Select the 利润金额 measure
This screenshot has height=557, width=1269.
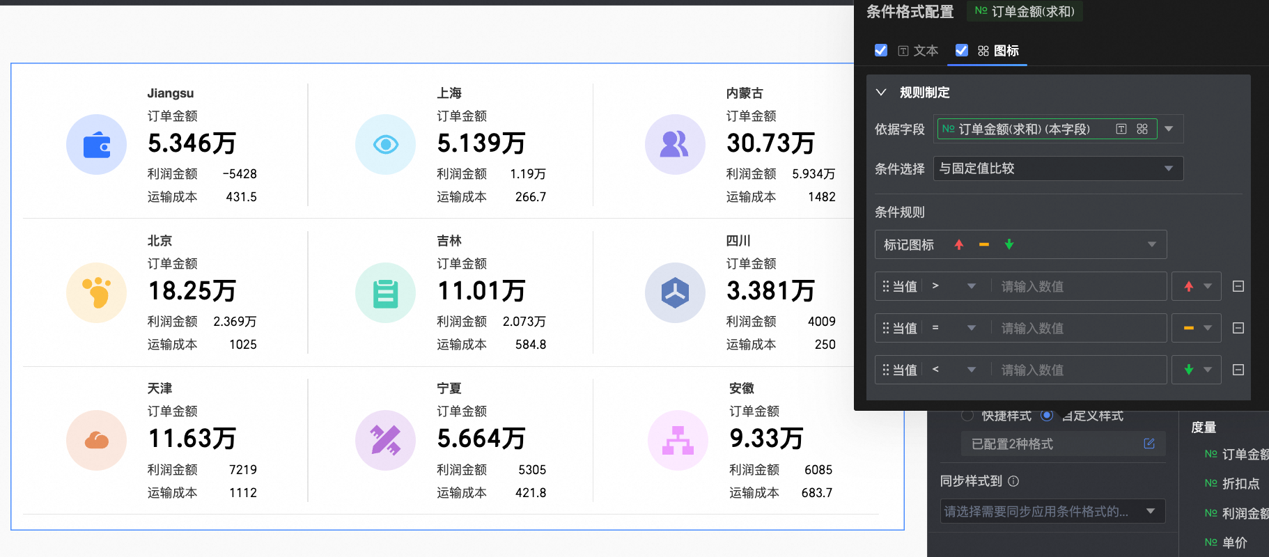[1237, 513]
